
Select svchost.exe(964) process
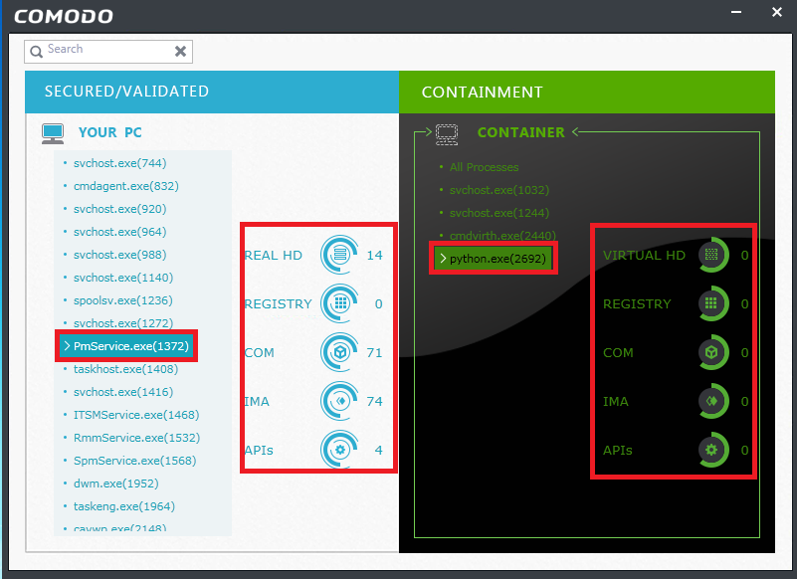coord(120,232)
